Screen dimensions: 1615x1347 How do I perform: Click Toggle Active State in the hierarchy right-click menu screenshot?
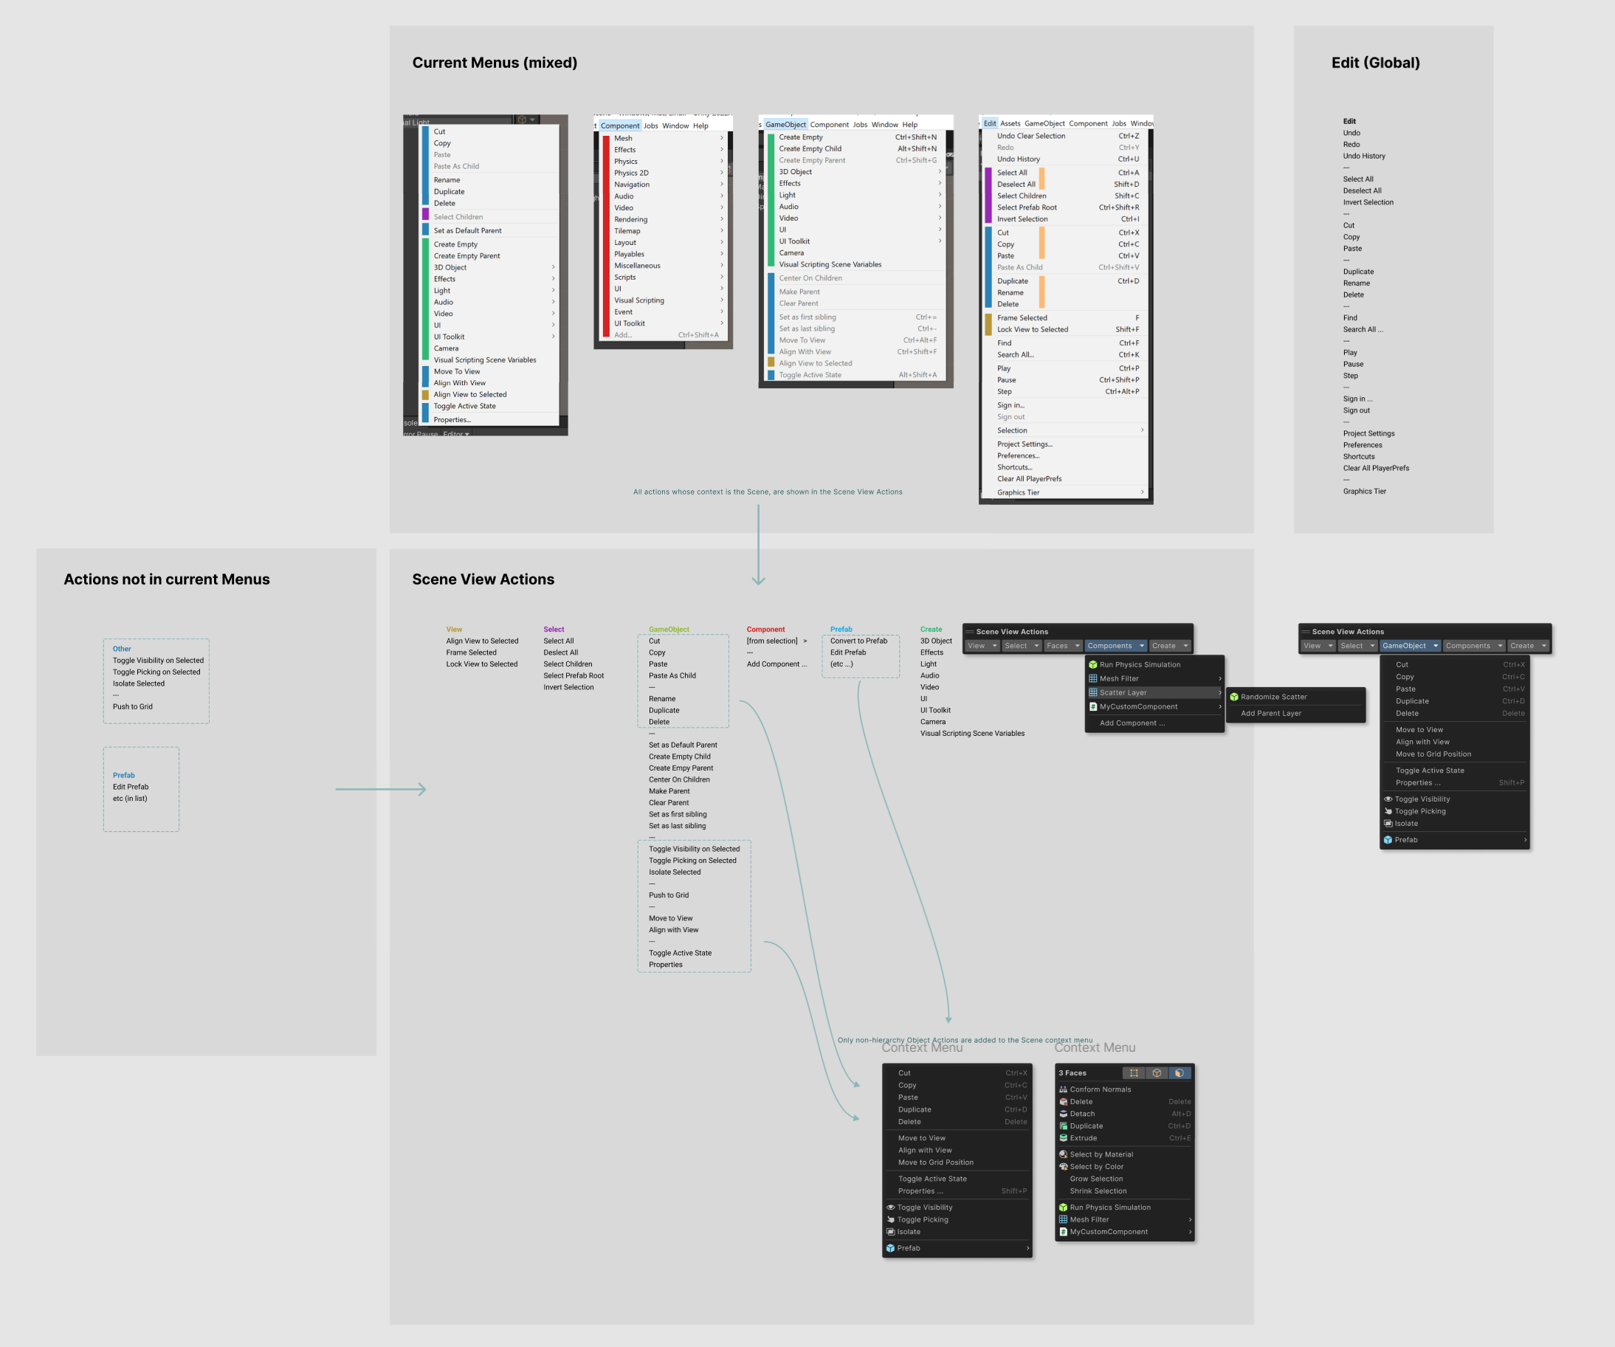tap(464, 406)
